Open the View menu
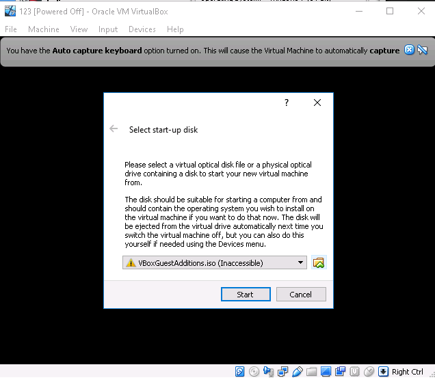Screen dimensions: 435x380 (x=79, y=29)
